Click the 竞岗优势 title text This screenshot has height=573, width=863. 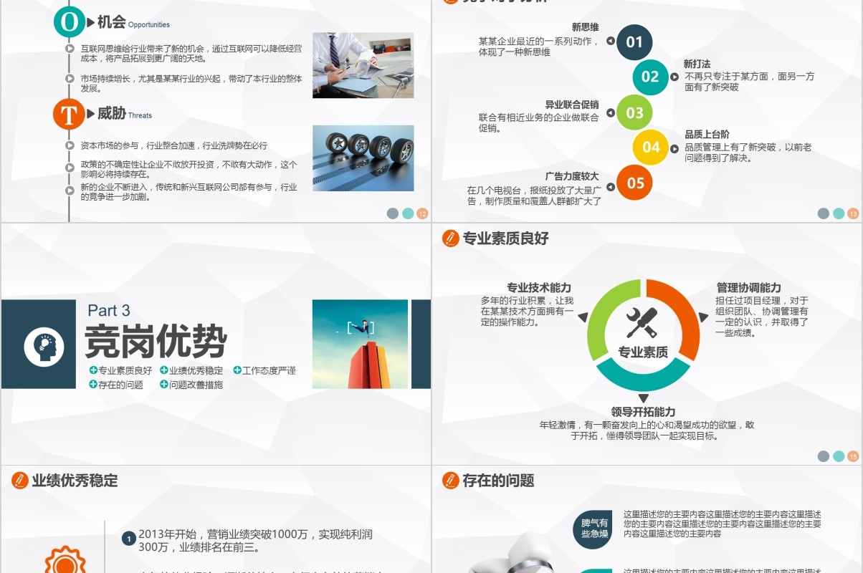tap(156, 341)
